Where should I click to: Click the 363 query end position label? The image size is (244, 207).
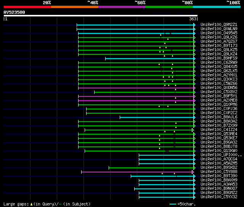(x=193, y=19)
